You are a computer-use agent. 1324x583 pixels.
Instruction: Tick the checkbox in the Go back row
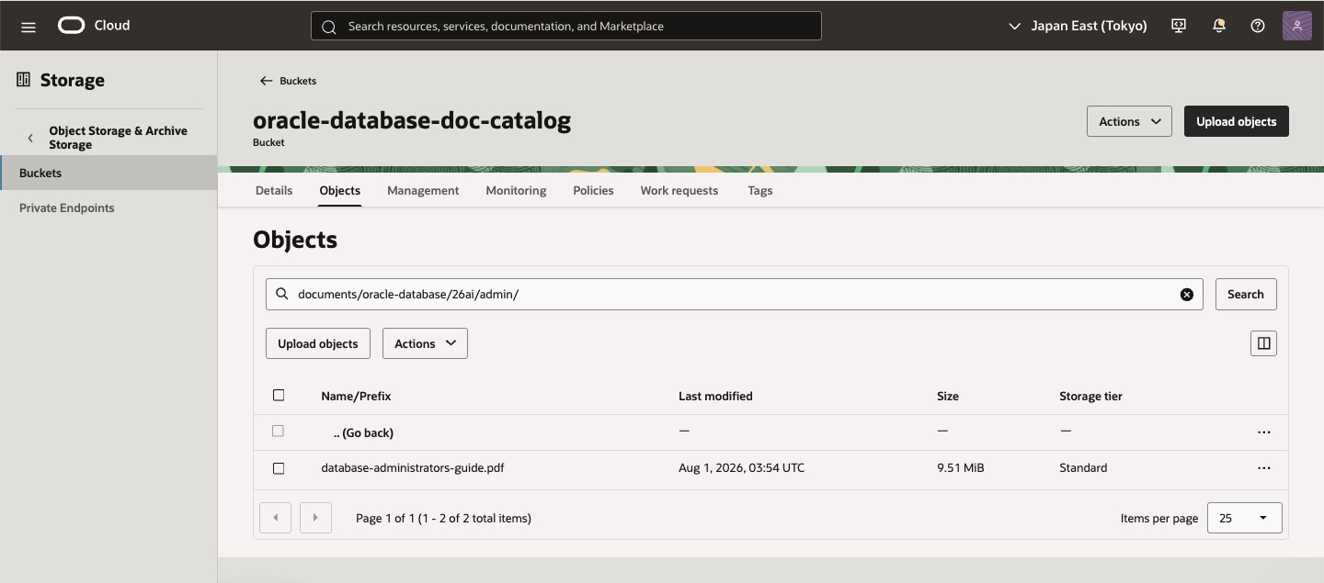[x=278, y=432]
